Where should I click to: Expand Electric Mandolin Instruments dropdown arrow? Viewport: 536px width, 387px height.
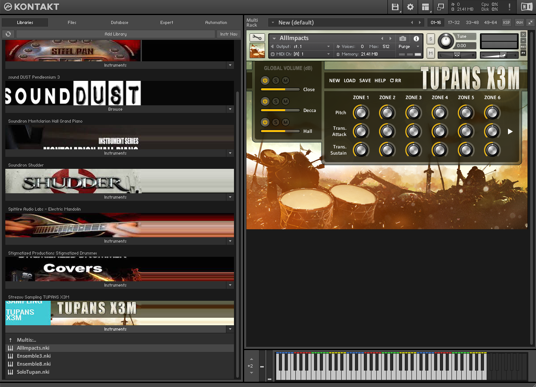point(230,241)
